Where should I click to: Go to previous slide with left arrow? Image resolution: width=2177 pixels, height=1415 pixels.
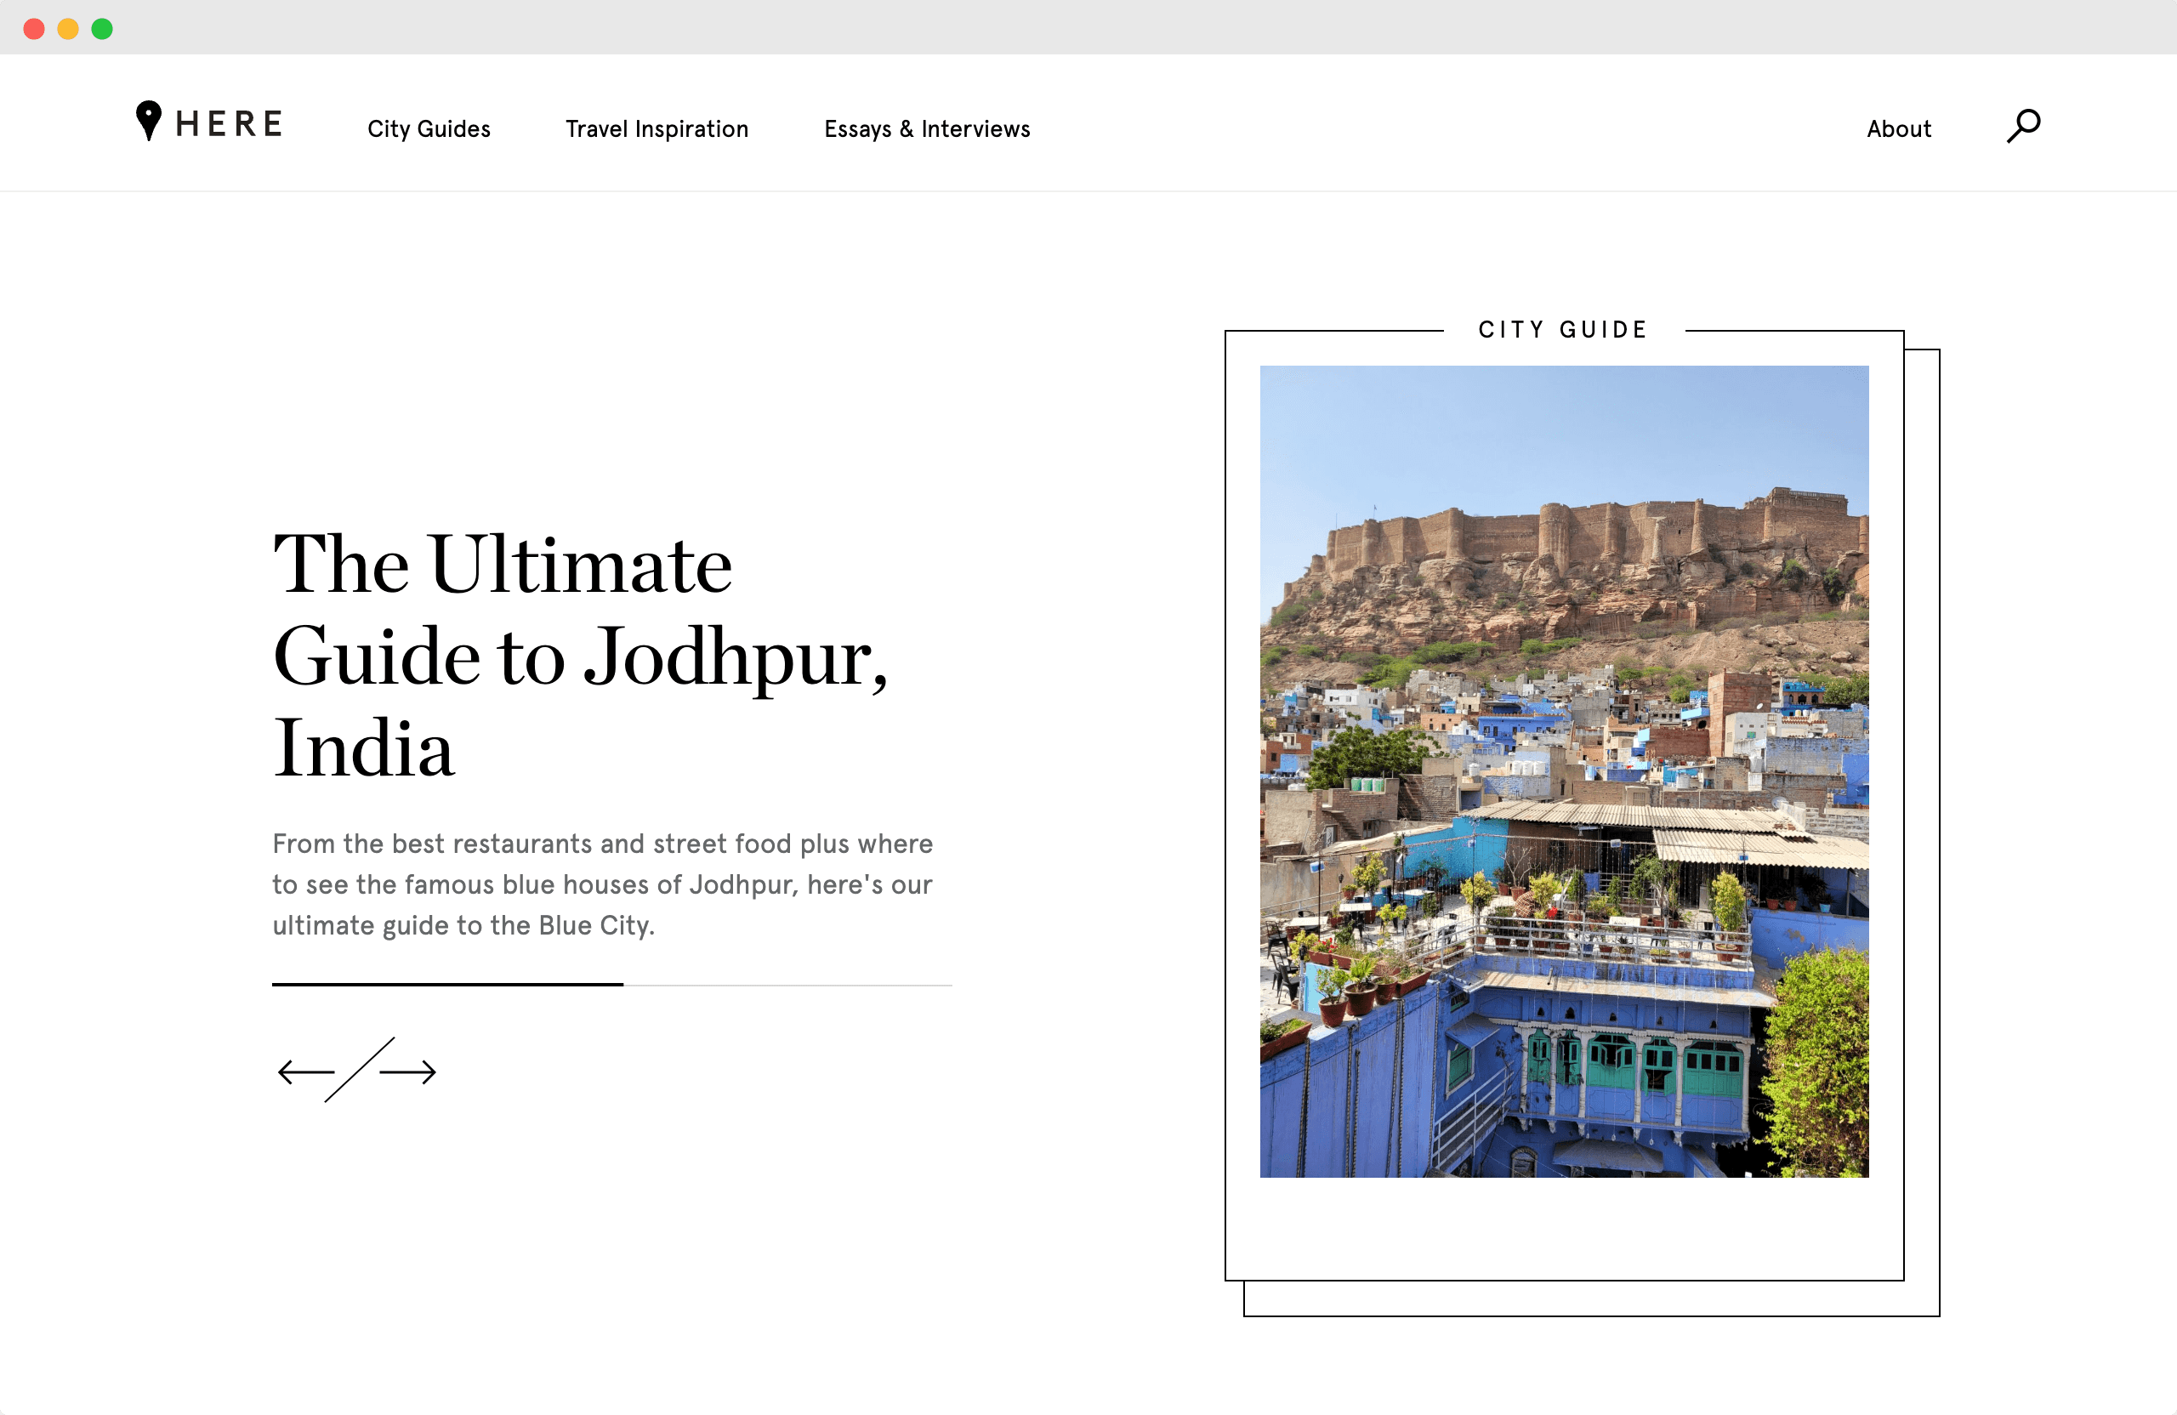coord(305,1071)
